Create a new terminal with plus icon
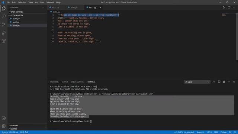The height and width of the screenshot is (134, 238). click(x=214, y=82)
